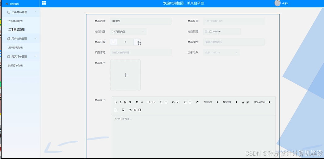The height and width of the screenshot is (159, 324).
Task: Click the home icon beside 后台首页
Action: pos(6,4)
